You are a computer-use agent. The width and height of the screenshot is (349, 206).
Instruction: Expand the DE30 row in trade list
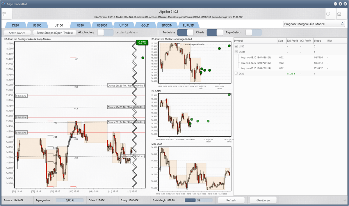click(236, 74)
